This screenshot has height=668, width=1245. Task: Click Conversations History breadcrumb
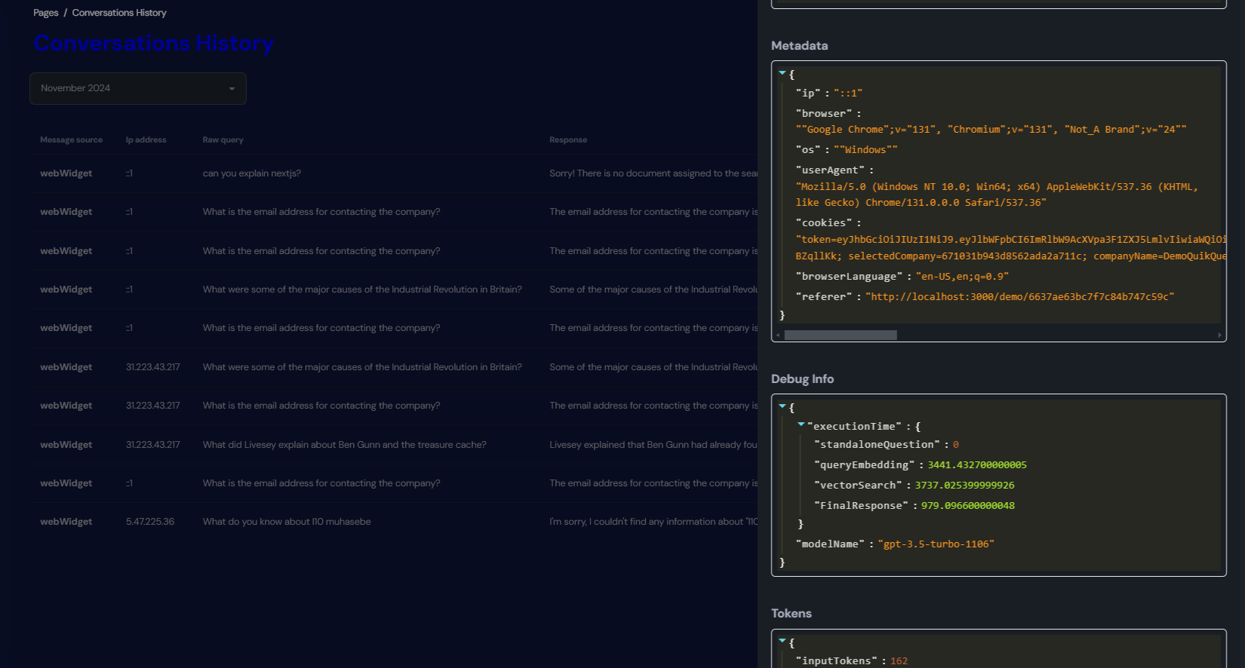119,13
